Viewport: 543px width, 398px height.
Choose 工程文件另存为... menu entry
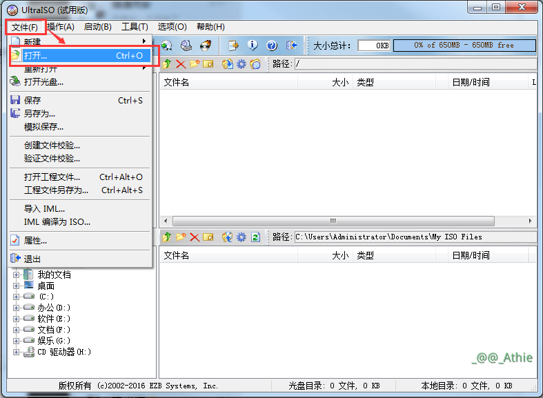[x=80, y=190]
